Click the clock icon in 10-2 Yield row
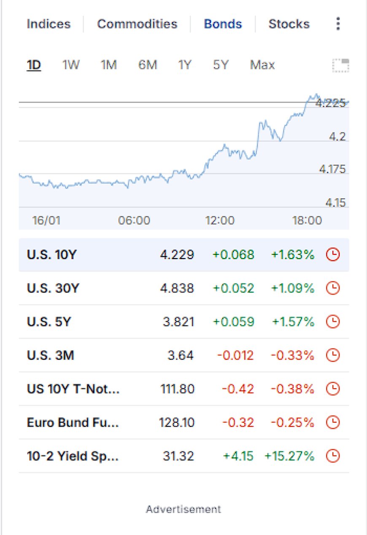Screen dimensions: 367x535 pyautogui.click(x=333, y=456)
